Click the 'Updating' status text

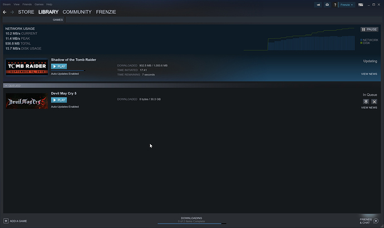tap(370, 61)
